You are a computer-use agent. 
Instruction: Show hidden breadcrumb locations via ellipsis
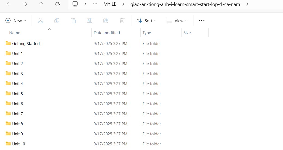click(95, 4)
